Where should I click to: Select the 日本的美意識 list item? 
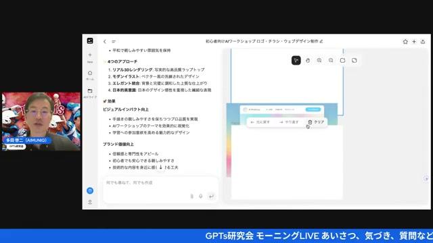162,90
